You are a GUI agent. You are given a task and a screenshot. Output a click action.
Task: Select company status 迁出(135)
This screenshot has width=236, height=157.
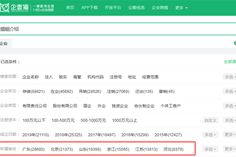(144, 91)
